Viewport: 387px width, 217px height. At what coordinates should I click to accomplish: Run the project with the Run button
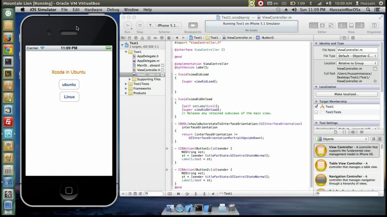(x=128, y=26)
